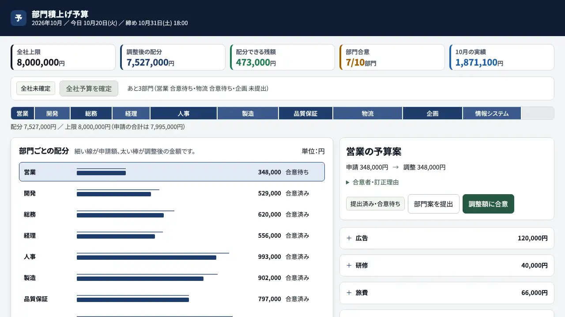Click the 調整後の配分 7,527,000円 card
Screen dimensions: 565x317
173,57
